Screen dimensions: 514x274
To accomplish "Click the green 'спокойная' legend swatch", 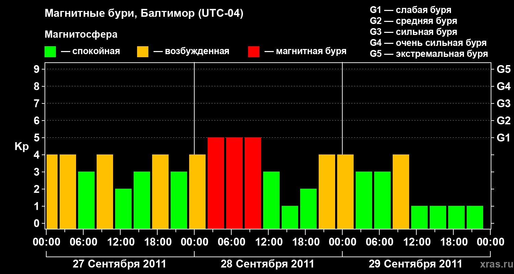I will 50,52.
